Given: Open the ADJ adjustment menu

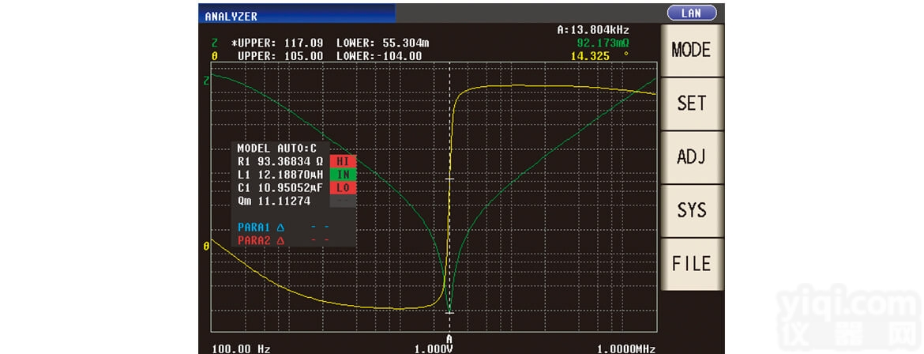Looking at the screenshot, I should pyautogui.click(x=691, y=157).
